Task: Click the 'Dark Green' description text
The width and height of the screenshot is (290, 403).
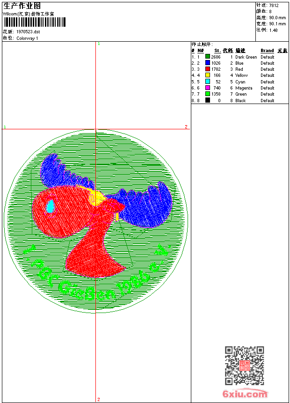Action: pyautogui.click(x=246, y=57)
